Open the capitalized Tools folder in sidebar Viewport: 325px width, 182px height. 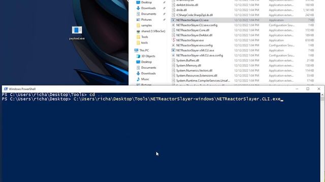144,37
